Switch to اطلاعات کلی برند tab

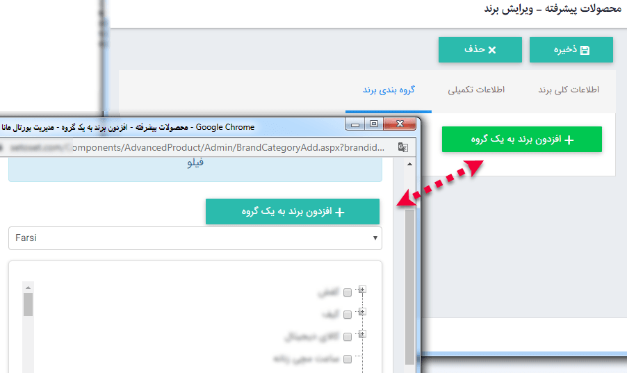pos(569,90)
